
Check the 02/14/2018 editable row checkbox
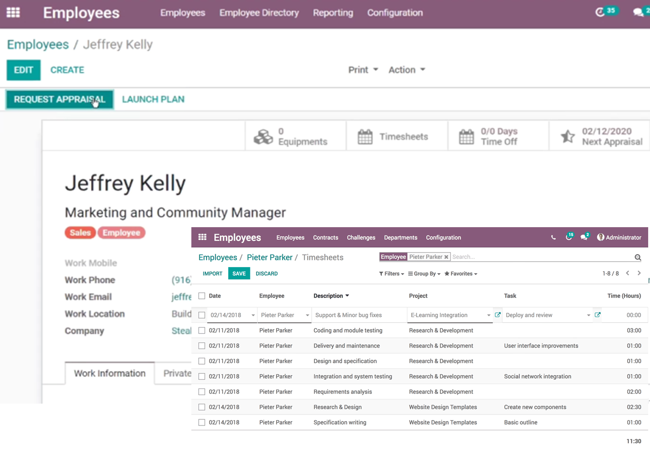click(x=202, y=315)
